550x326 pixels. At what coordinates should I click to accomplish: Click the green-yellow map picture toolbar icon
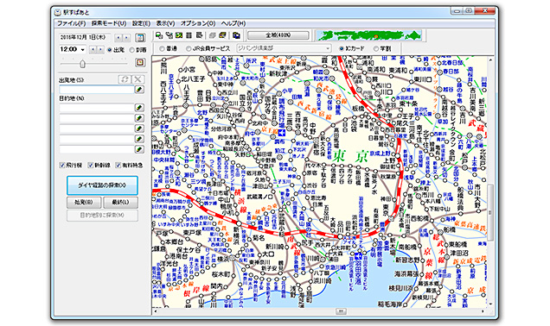tap(179, 35)
